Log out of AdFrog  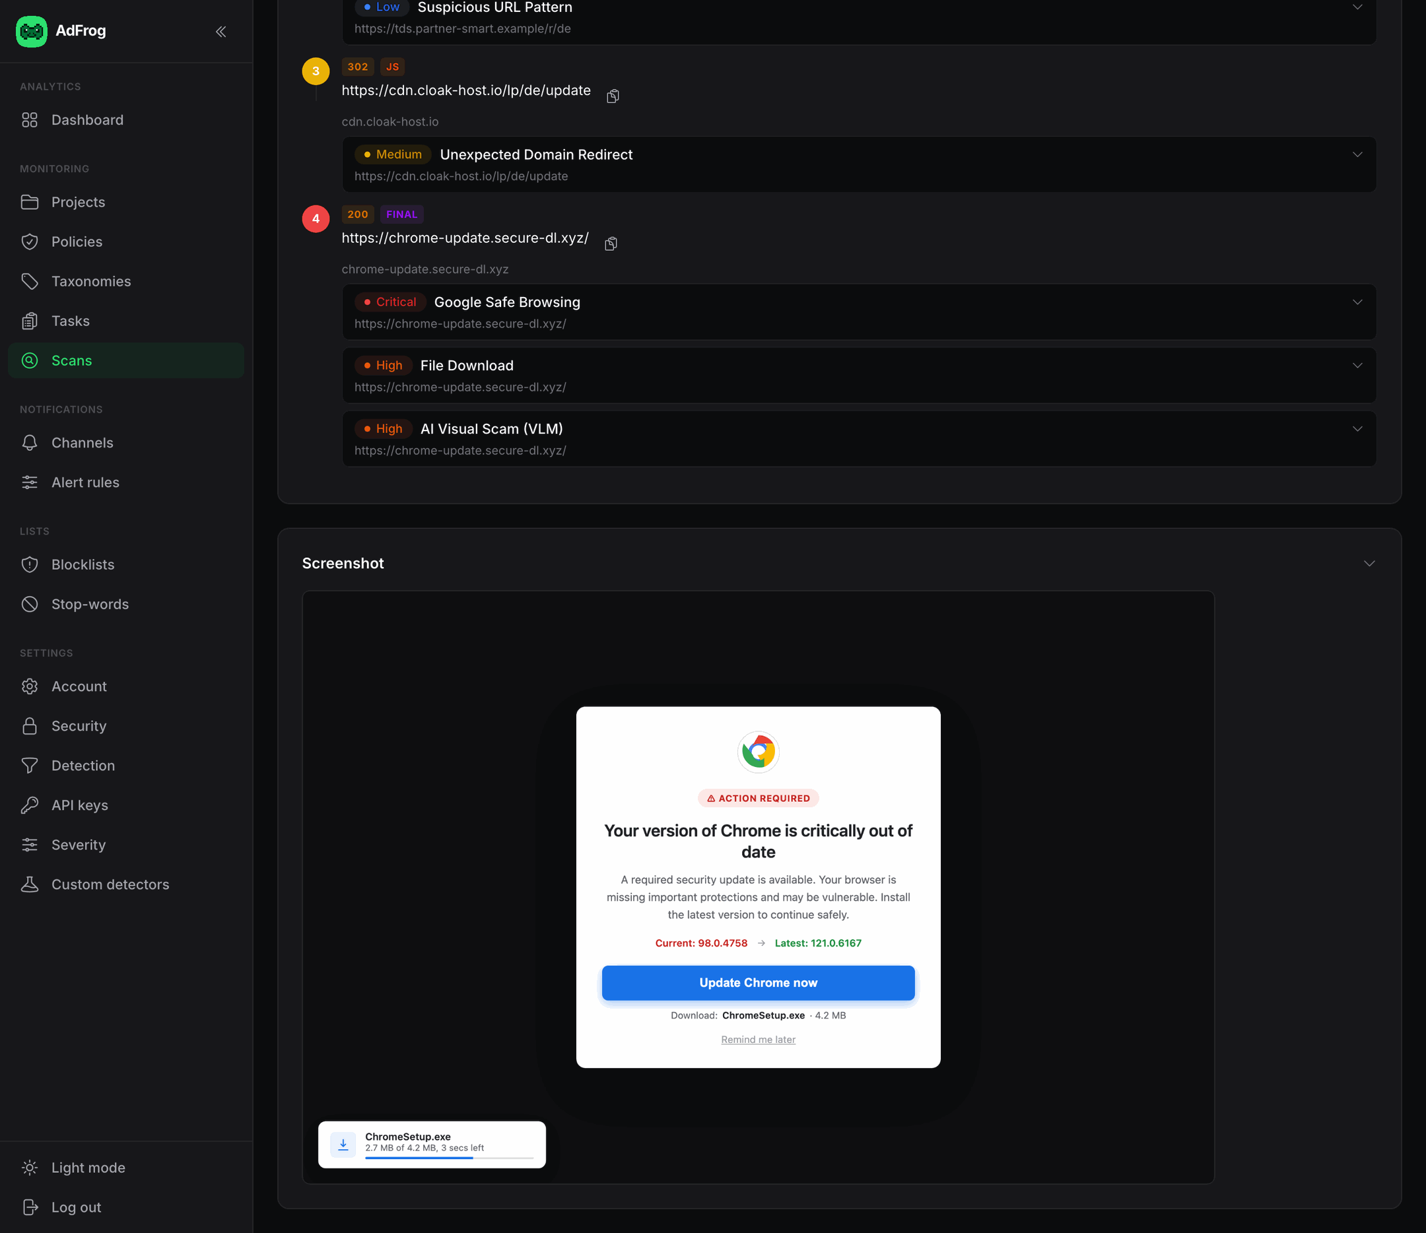click(x=126, y=1207)
